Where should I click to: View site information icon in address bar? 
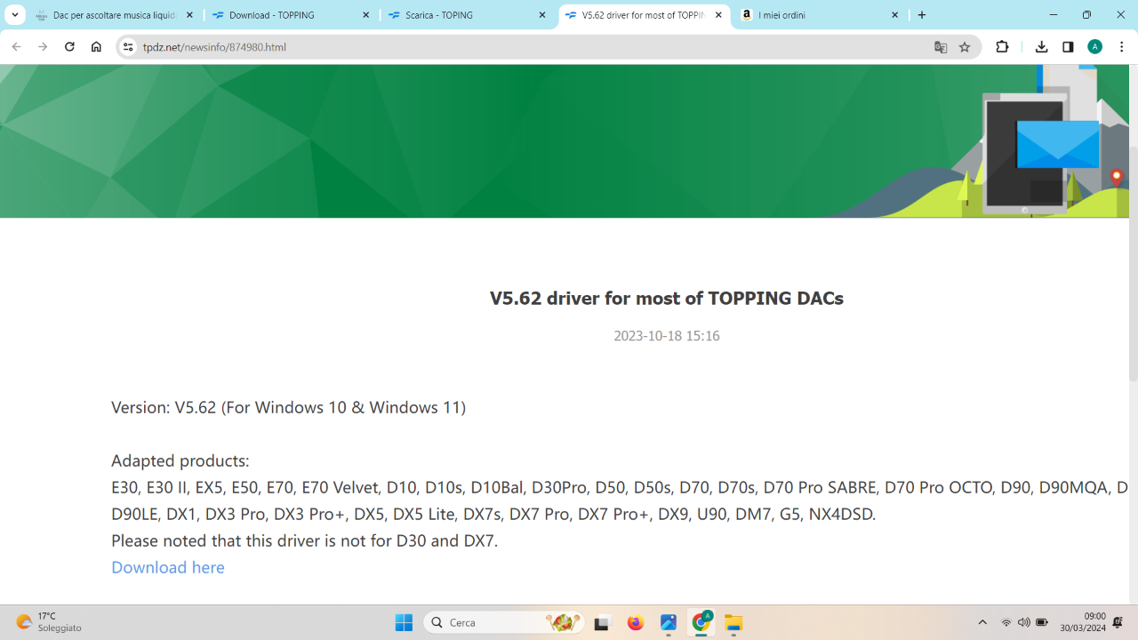[128, 47]
